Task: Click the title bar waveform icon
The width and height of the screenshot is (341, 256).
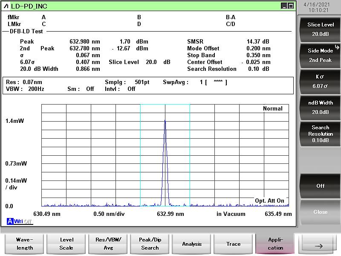Action: pos(6,6)
